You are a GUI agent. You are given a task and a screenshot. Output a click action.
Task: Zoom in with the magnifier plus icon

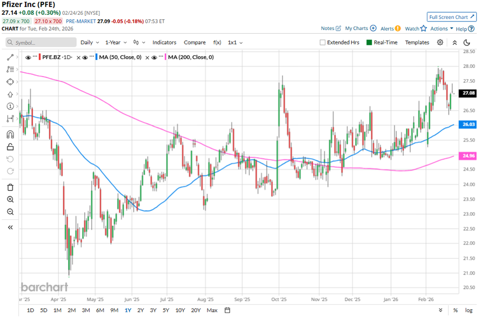coord(10,200)
